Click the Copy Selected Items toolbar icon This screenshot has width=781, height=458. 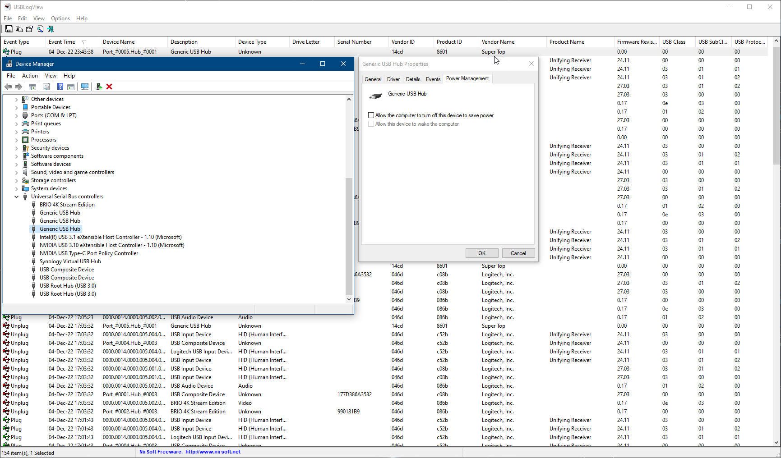(19, 29)
